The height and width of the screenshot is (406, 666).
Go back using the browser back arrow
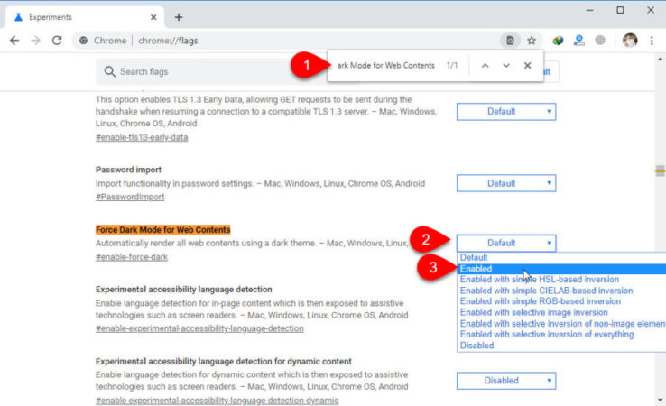[14, 41]
